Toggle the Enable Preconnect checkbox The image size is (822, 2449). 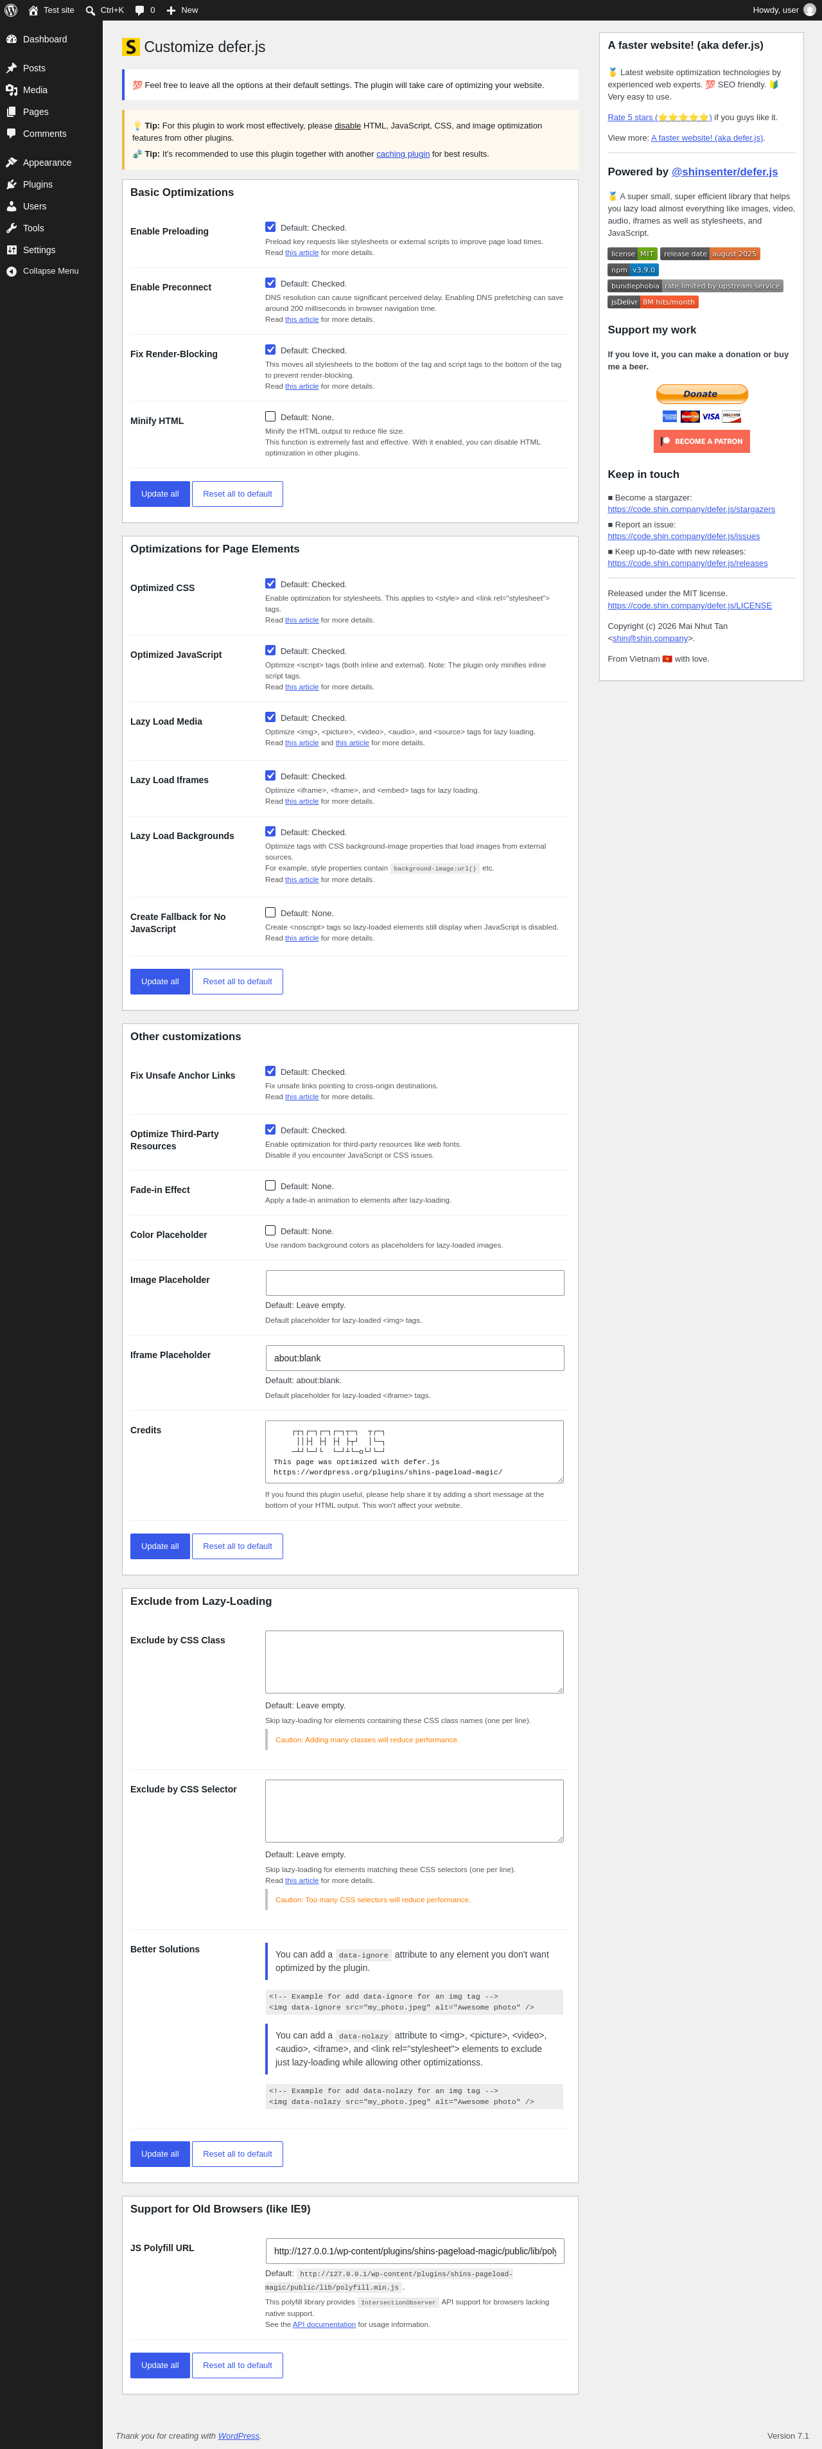(271, 283)
